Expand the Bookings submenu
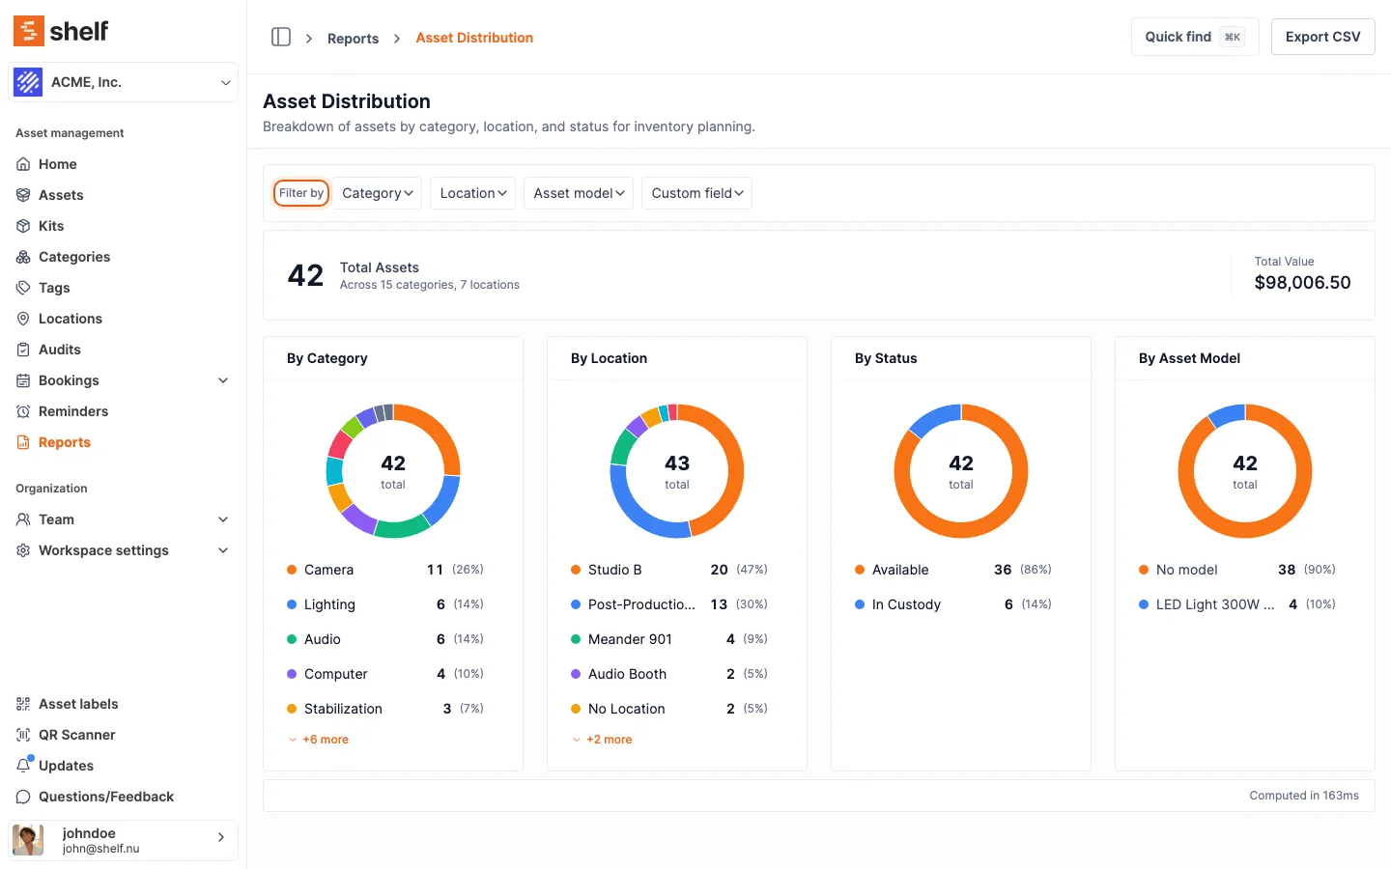This screenshot has height=869, width=1391. [x=223, y=380]
